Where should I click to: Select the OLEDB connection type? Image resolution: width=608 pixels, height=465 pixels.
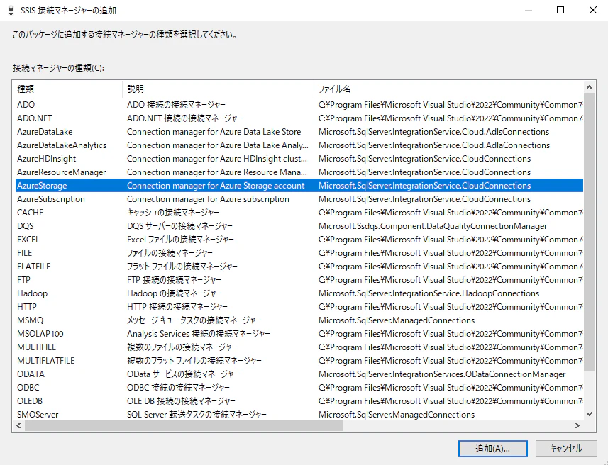299,401
